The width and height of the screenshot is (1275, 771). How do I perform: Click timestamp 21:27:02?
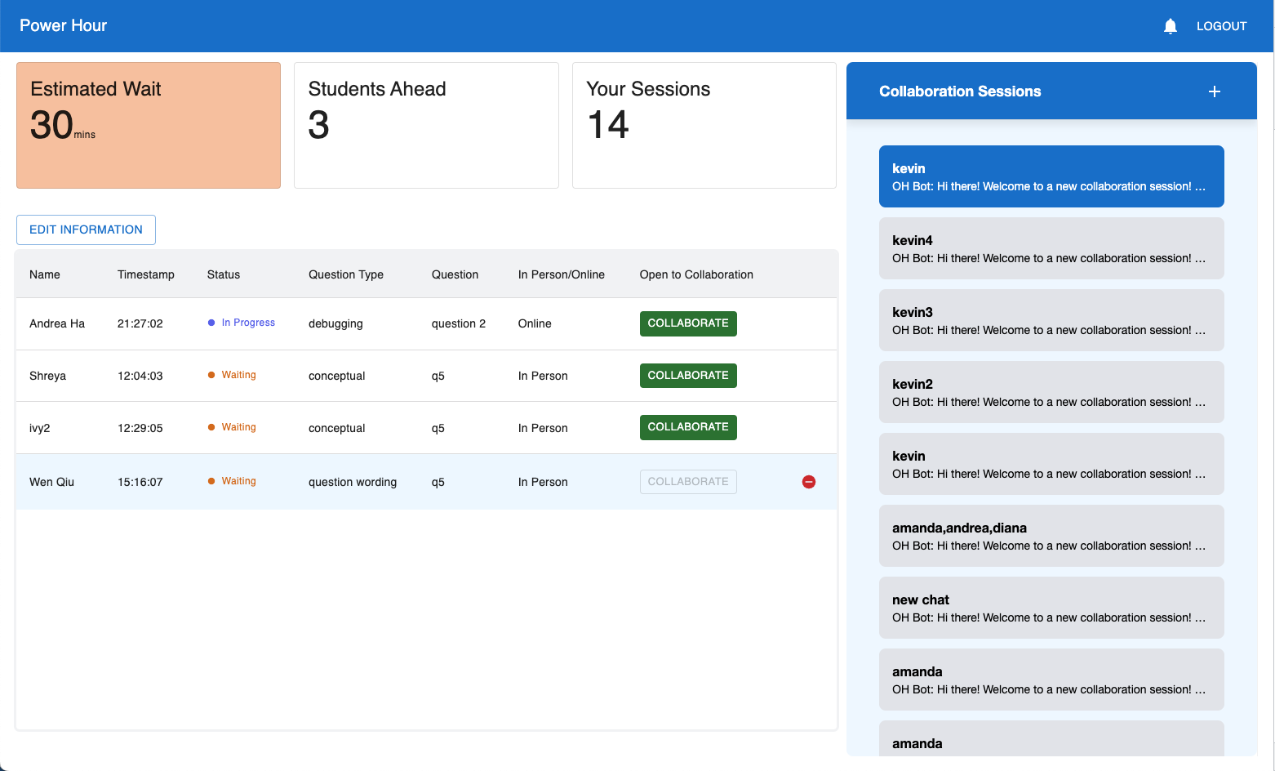click(x=140, y=323)
